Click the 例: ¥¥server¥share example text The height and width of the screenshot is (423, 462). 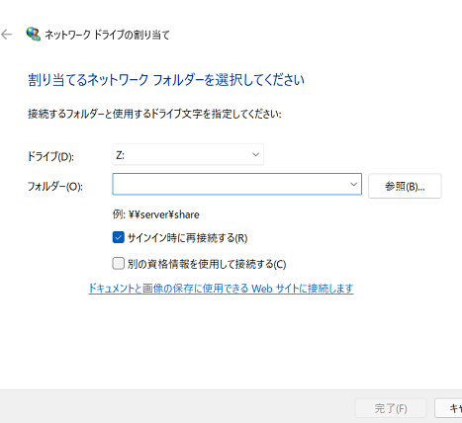(155, 214)
